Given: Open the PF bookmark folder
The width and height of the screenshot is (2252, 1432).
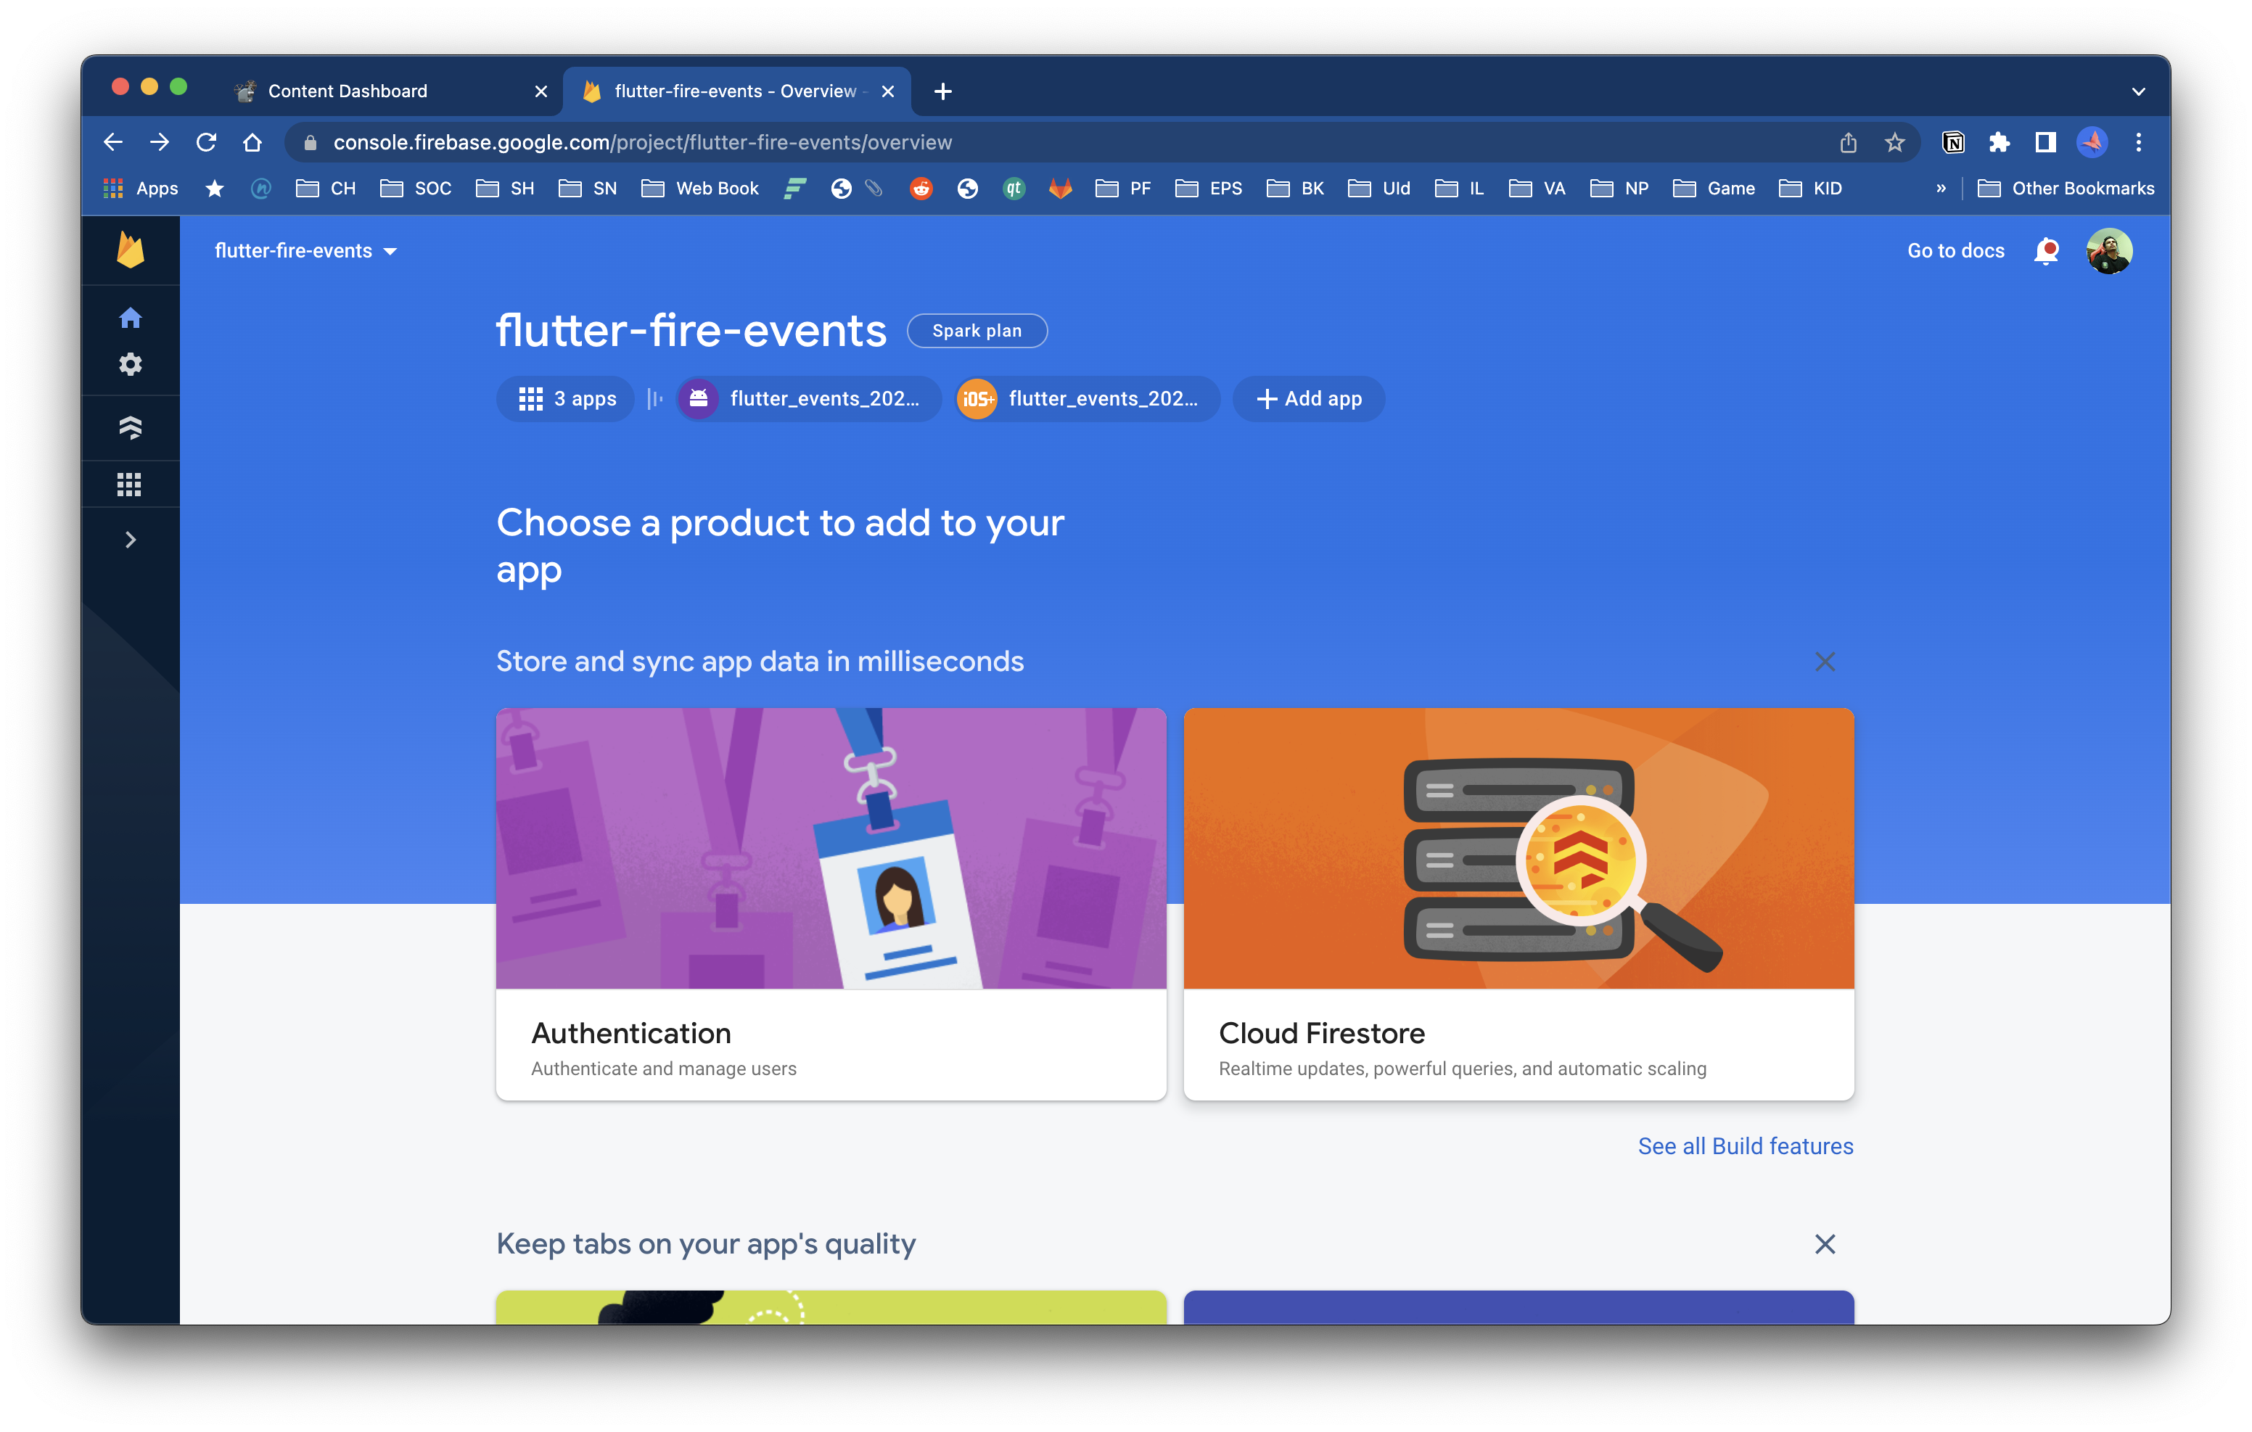Looking at the screenshot, I should point(1122,188).
